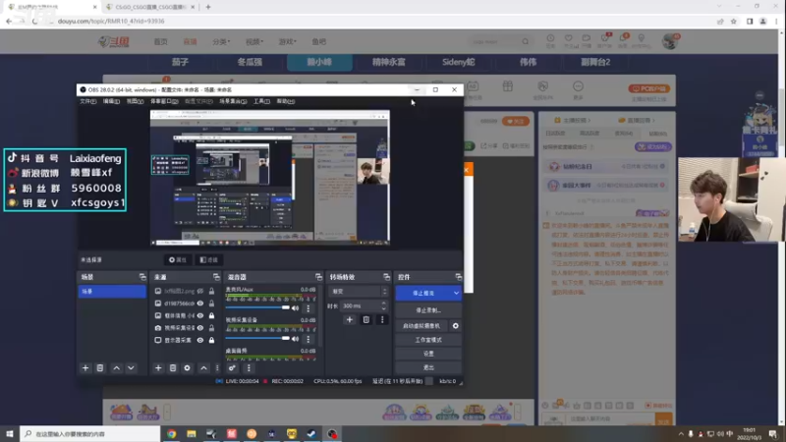The width and height of the screenshot is (786, 442).
Task: Open the douyu category dropdown in navbar
Action: (221, 41)
